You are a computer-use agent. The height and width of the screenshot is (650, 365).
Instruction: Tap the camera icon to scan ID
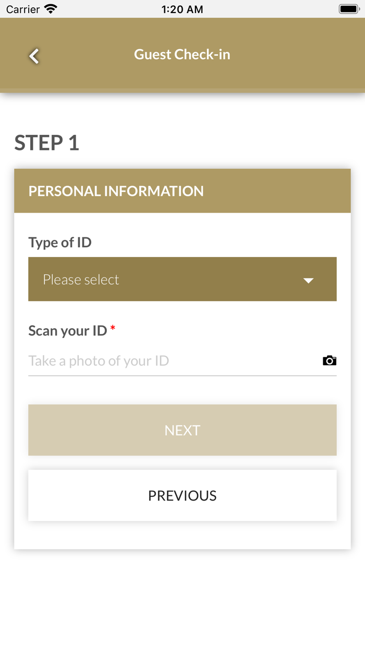click(329, 361)
